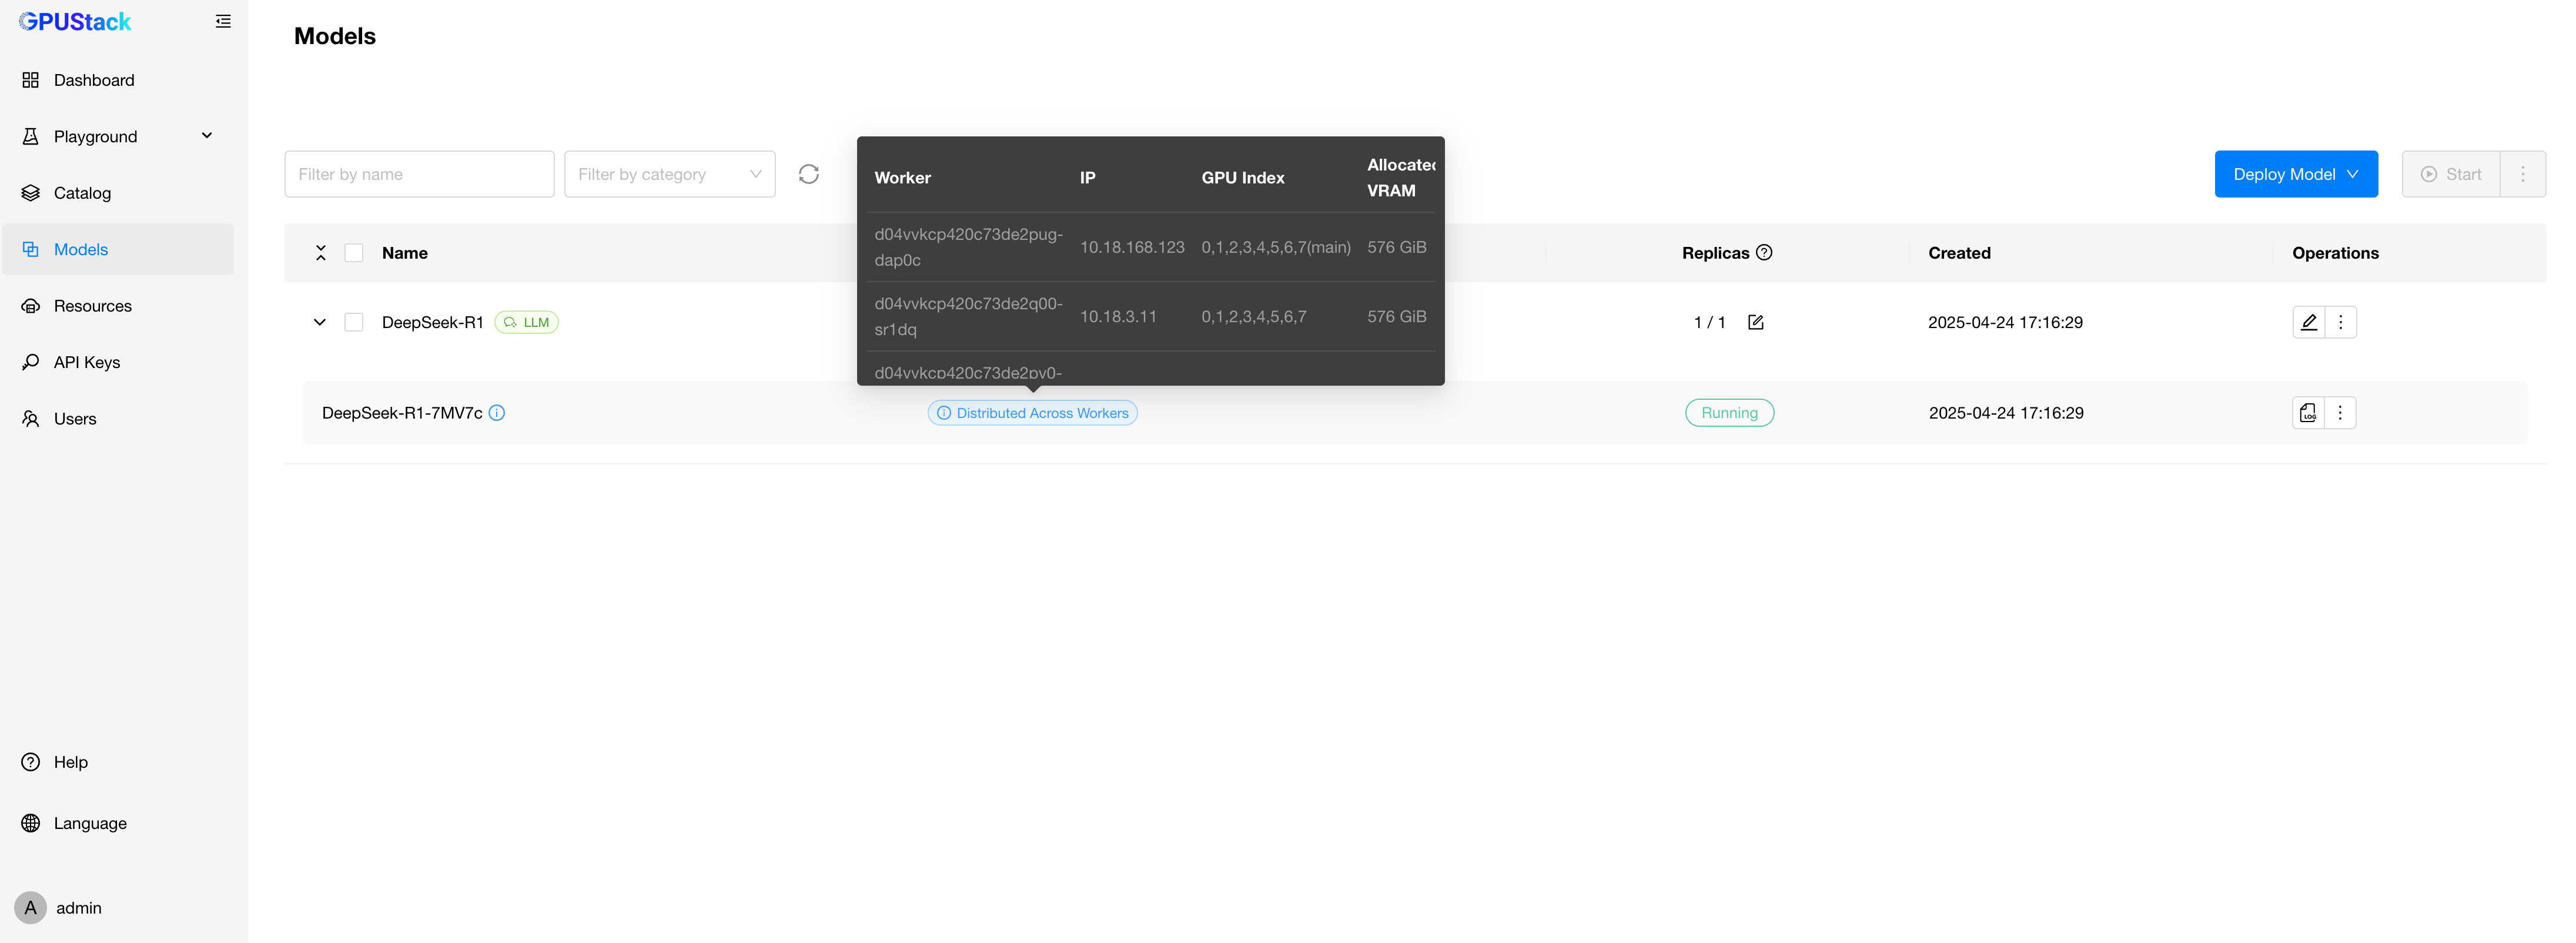
Task: Collapse the DeepSeek-R1 row chevron
Action: click(320, 322)
